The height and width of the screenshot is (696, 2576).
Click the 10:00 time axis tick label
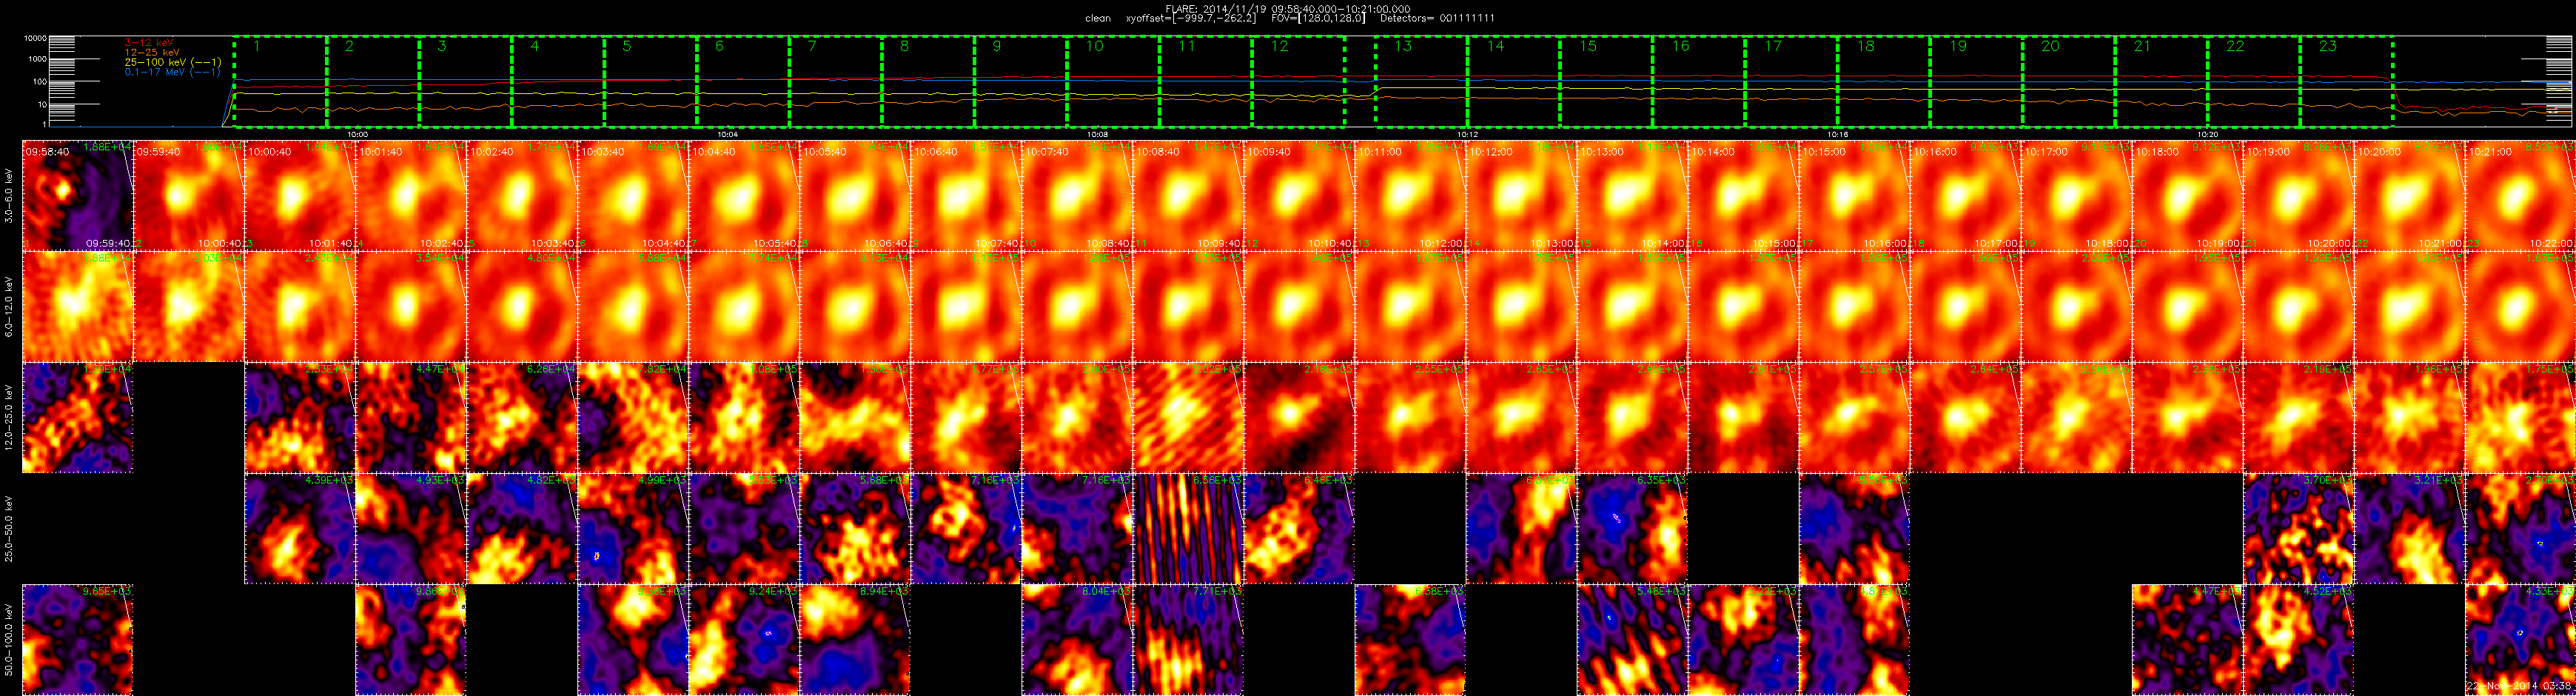358,134
